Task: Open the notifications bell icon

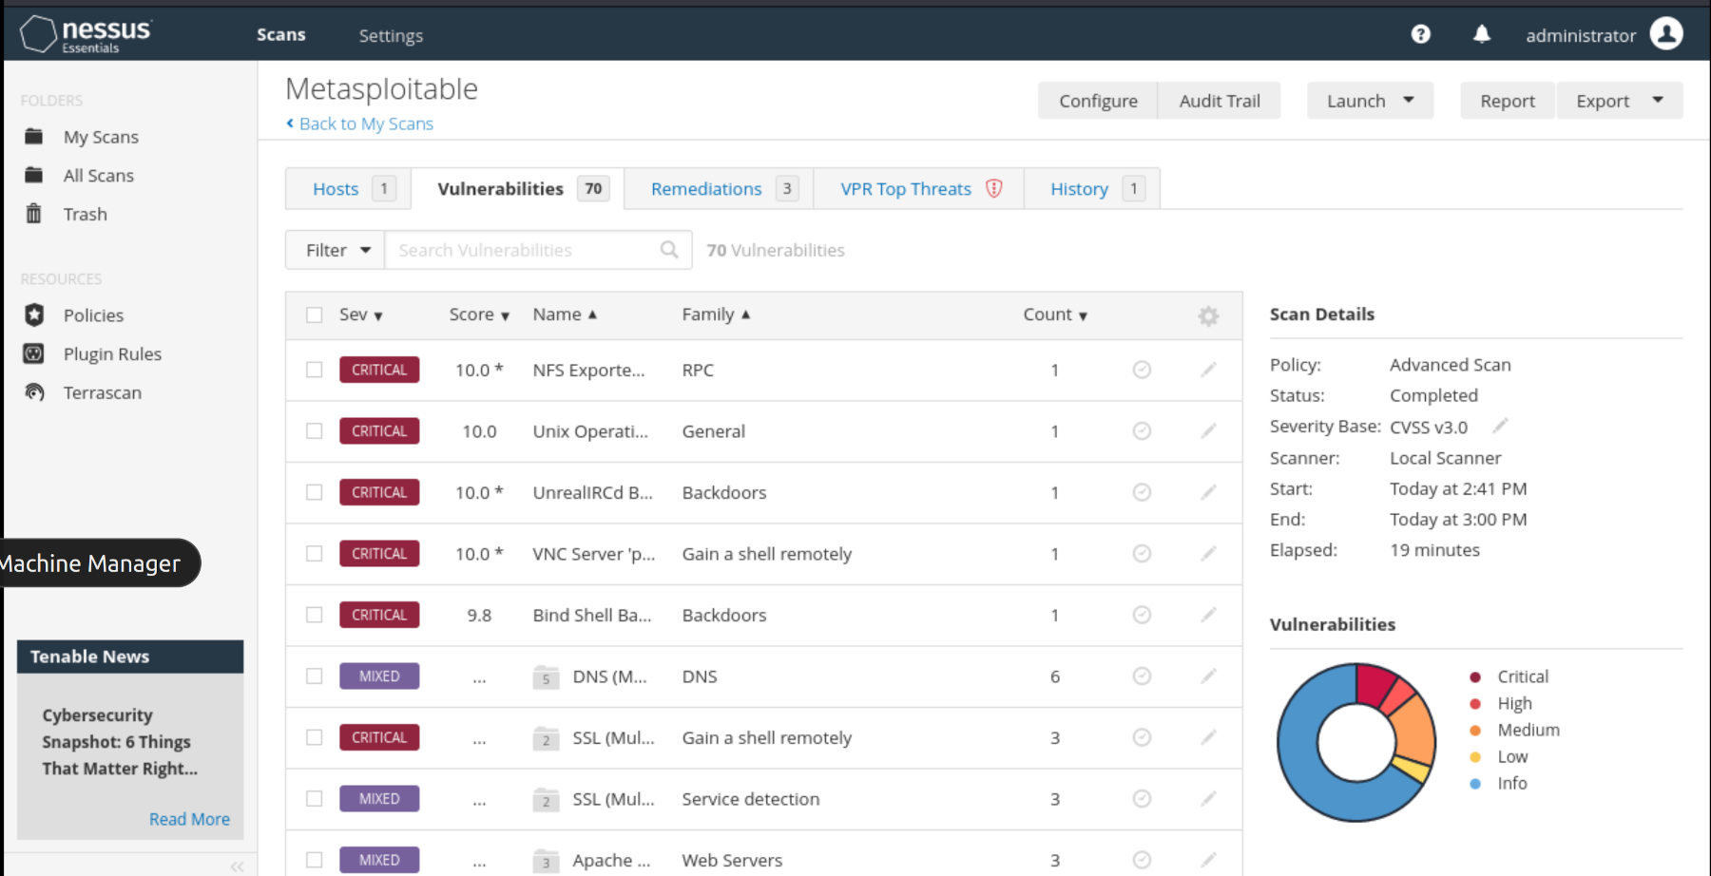Action: click(x=1481, y=34)
